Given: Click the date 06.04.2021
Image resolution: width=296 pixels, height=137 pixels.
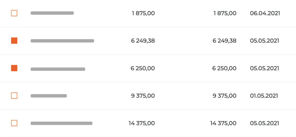Looking at the screenshot, I should pyautogui.click(x=265, y=13).
